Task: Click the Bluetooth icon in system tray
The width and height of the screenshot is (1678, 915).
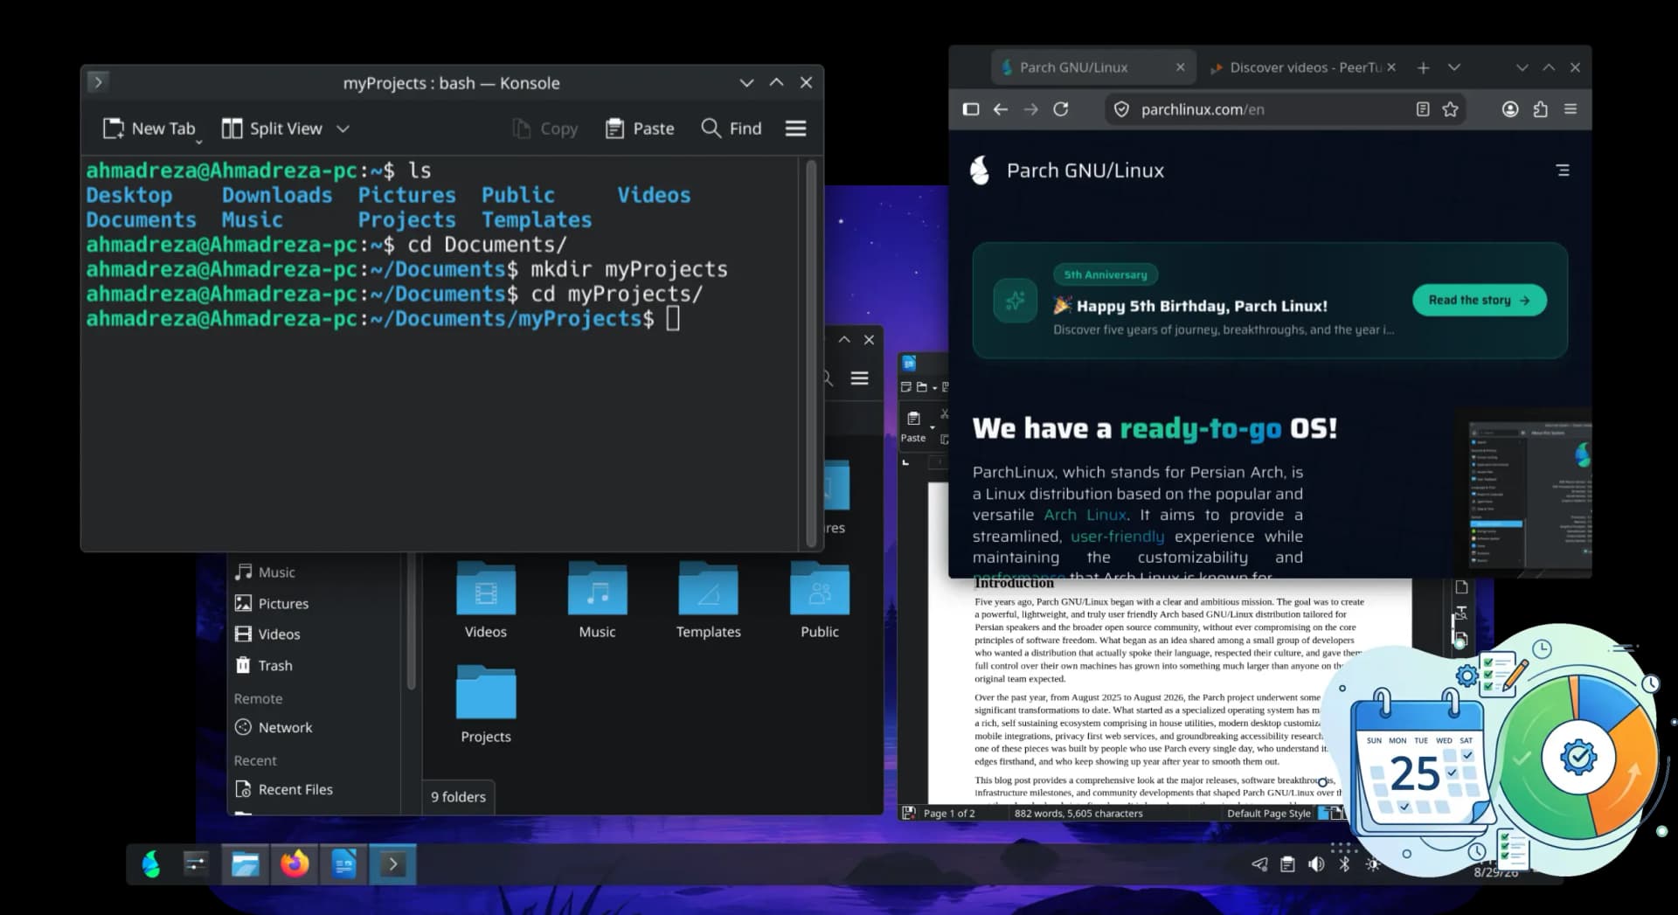Action: (x=1345, y=864)
